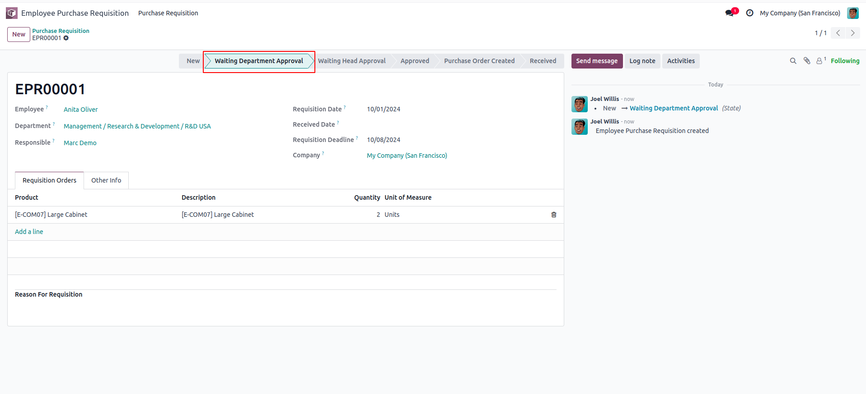The width and height of the screenshot is (866, 394).
Task: Click the empty Received Date field
Action: [461, 124]
